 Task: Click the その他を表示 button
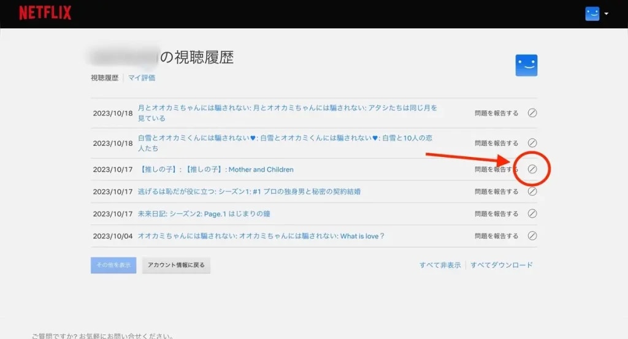pyautogui.click(x=113, y=265)
